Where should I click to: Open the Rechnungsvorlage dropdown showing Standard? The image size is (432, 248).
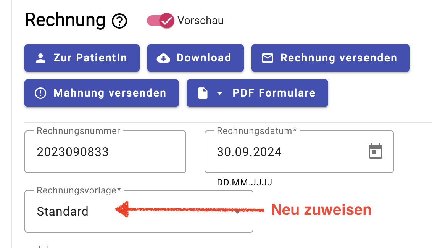(x=139, y=211)
